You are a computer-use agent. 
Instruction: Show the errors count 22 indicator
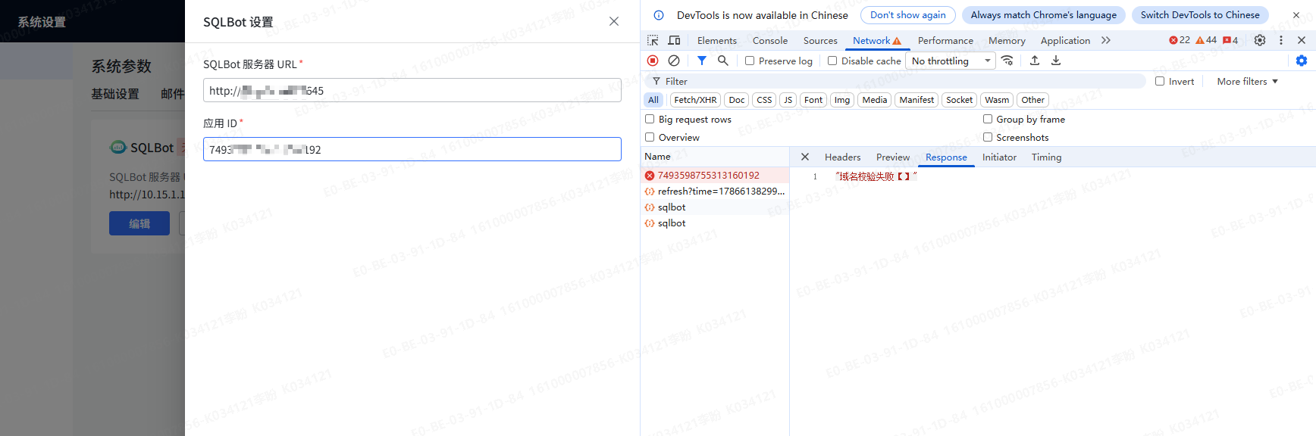1180,40
